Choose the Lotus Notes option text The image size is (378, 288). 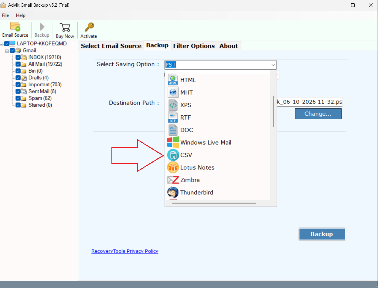pyautogui.click(x=197, y=167)
